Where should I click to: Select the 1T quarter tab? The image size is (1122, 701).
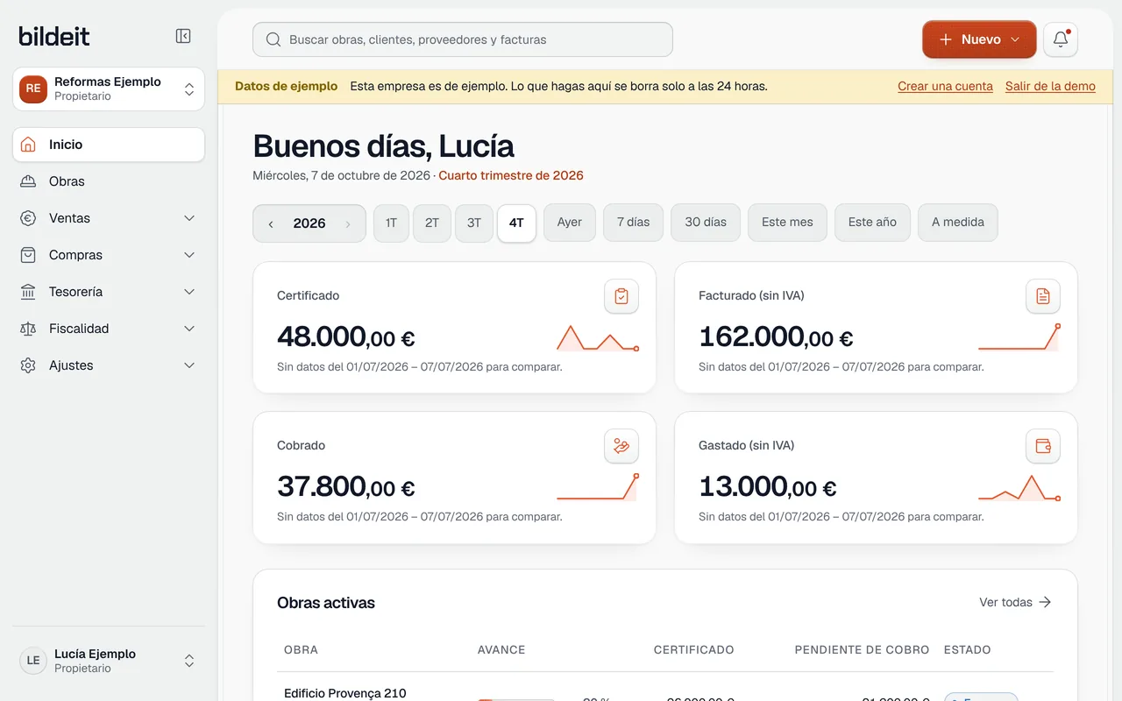click(x=391, y=223)
